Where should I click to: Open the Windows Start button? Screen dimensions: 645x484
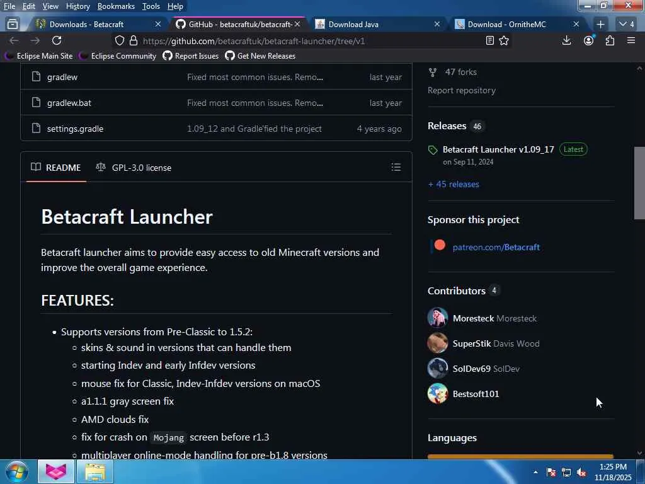click(x=16, y=471)
